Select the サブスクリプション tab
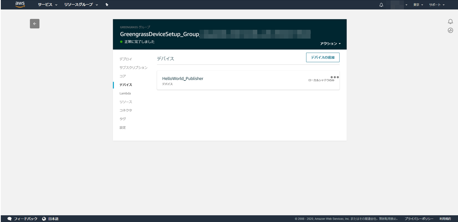458x222 pixels. [x=133, y=68]
